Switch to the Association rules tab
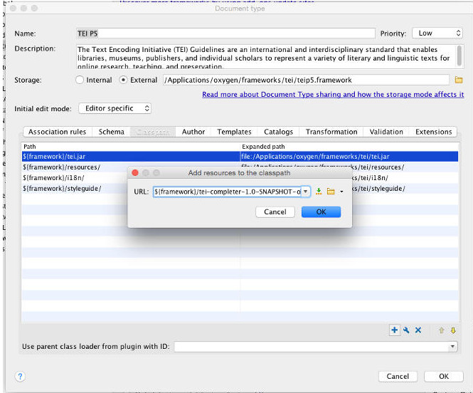 tap(58, 132)
